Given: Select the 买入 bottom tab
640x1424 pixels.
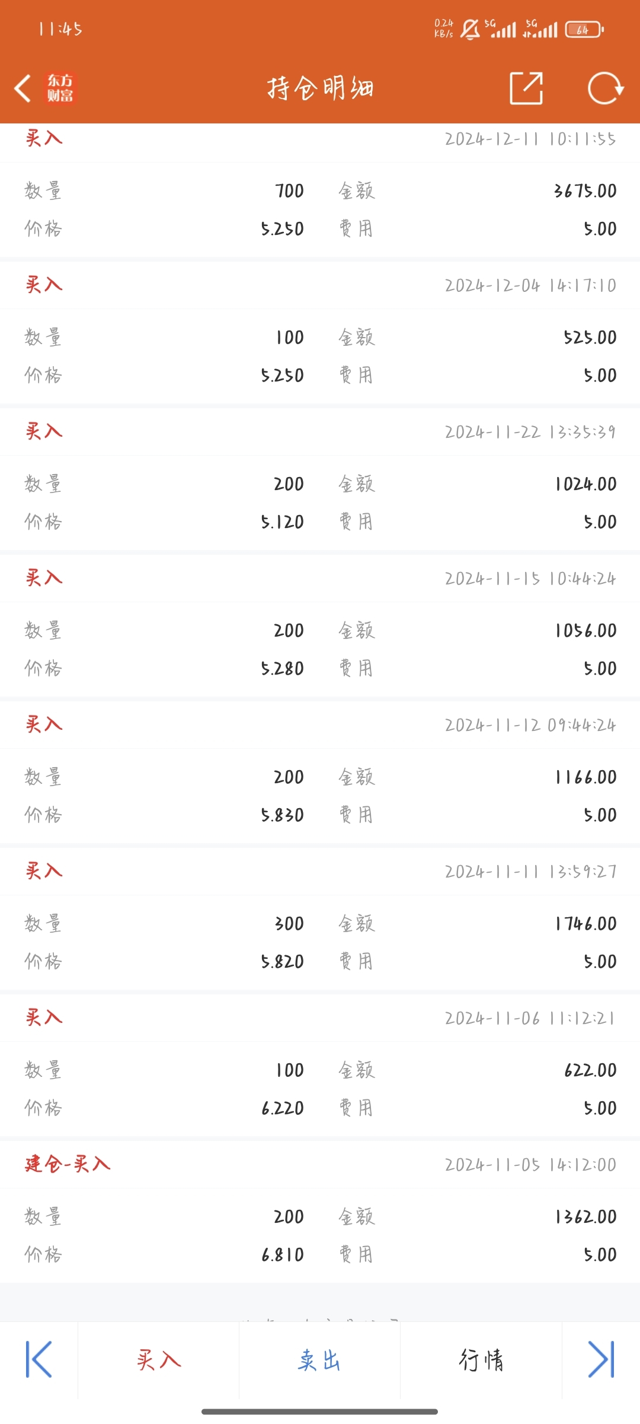Looking at the screenshot, I should [x=159, y=1359].
